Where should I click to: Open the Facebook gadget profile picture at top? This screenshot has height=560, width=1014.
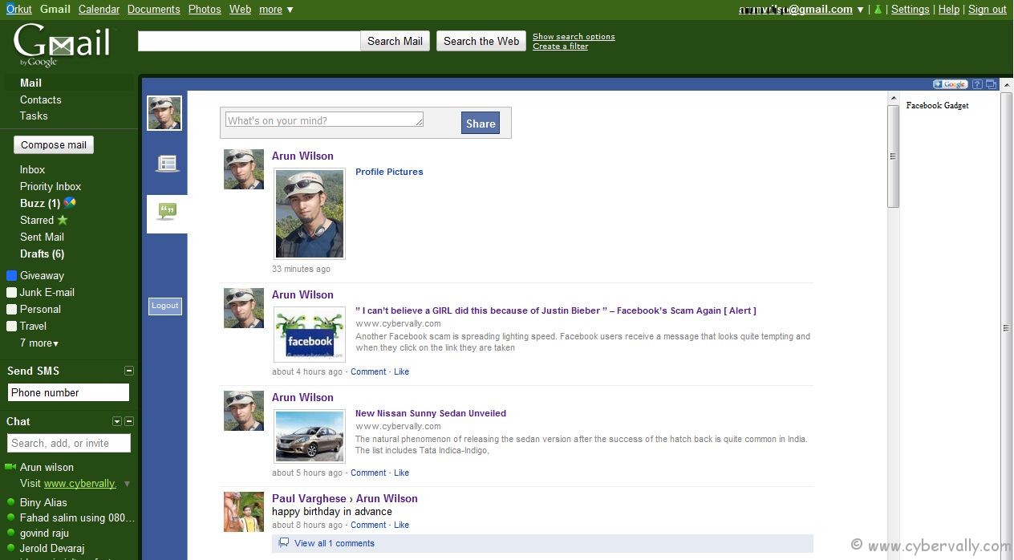pyautogui.click(x=164, y=113)
